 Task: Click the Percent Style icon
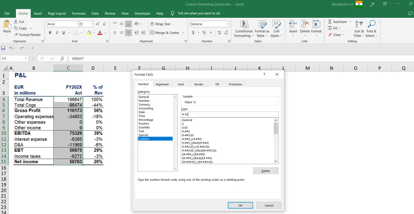coord(204,33)
